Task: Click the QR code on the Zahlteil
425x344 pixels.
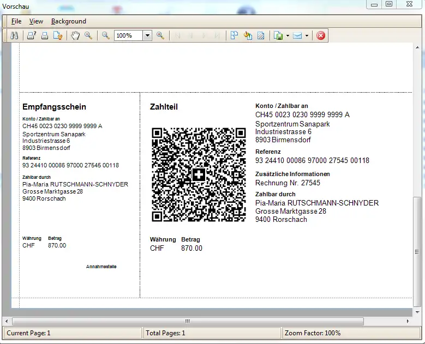Action: (x=199, y=174)
